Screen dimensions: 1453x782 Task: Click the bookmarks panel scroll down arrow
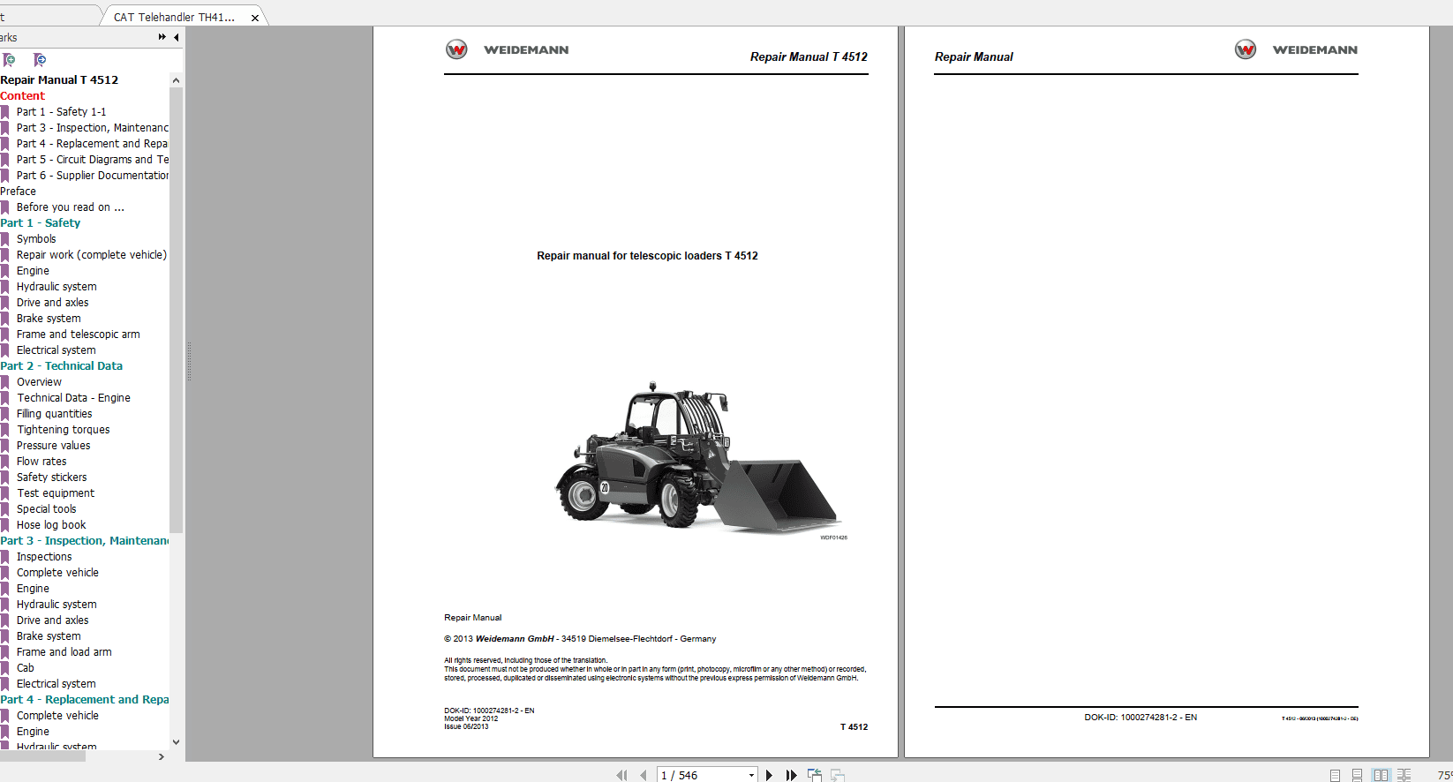(x=176, y=742)
